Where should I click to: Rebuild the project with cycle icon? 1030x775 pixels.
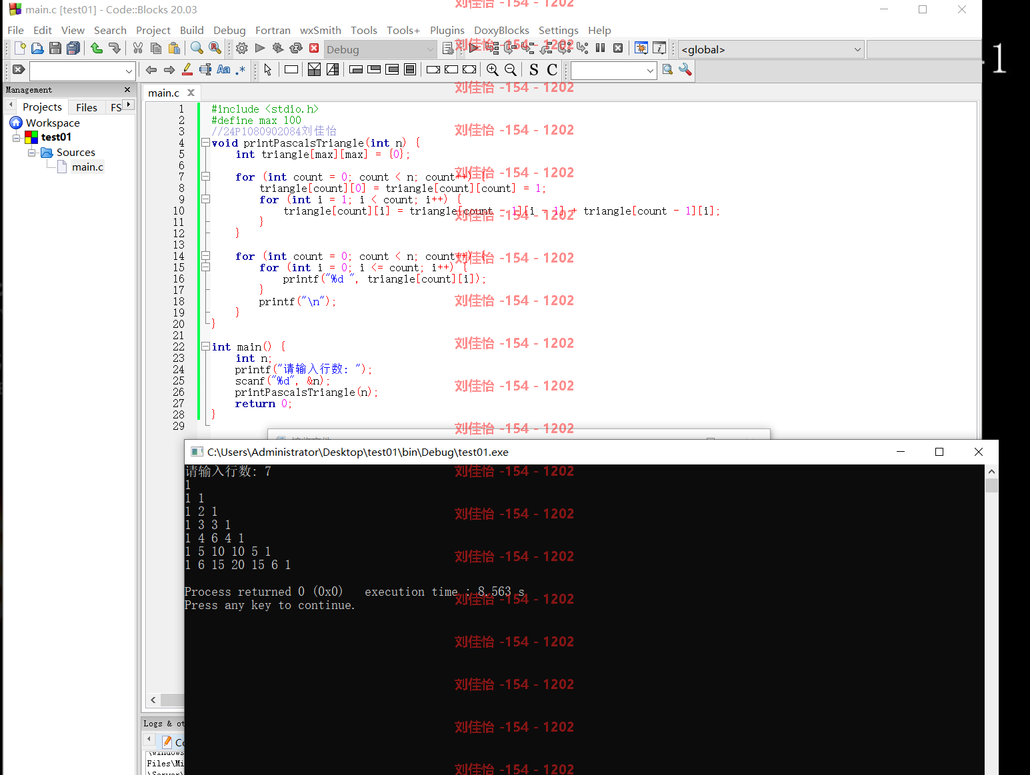(x=296, y=48)
